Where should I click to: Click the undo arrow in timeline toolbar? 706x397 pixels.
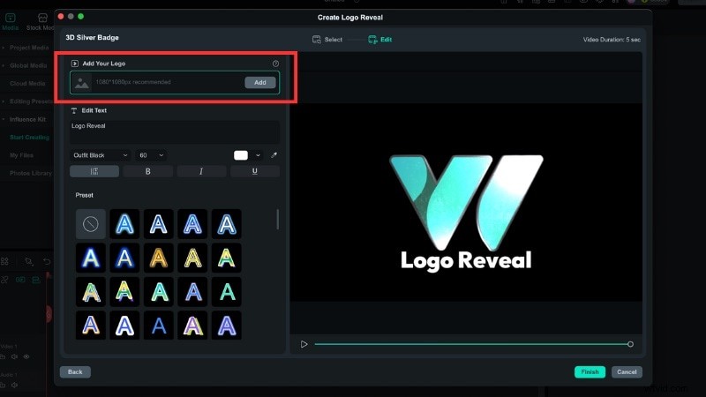pos(47,262)
